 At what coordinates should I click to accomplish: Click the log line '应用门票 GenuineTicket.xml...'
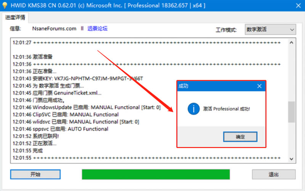click(x=57, y=93)
